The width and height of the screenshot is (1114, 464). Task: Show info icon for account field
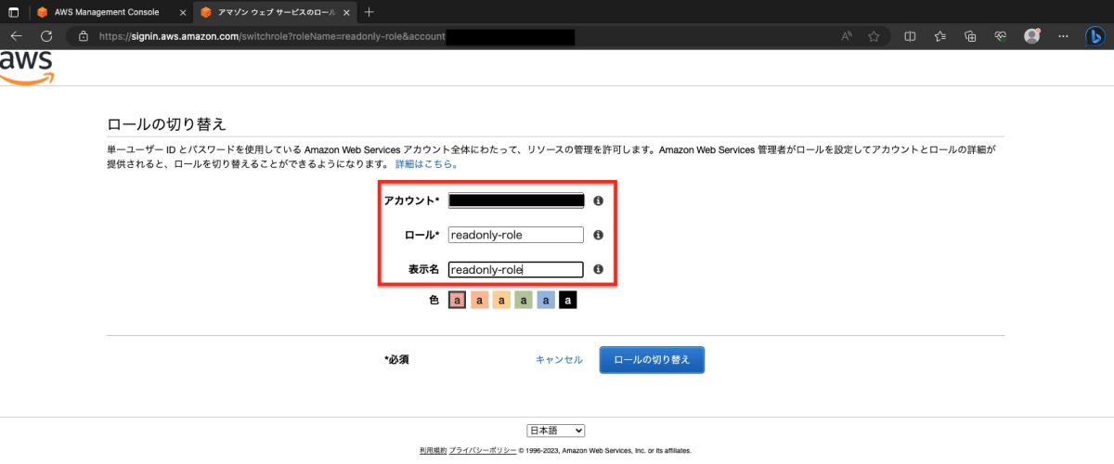[599, 200]
